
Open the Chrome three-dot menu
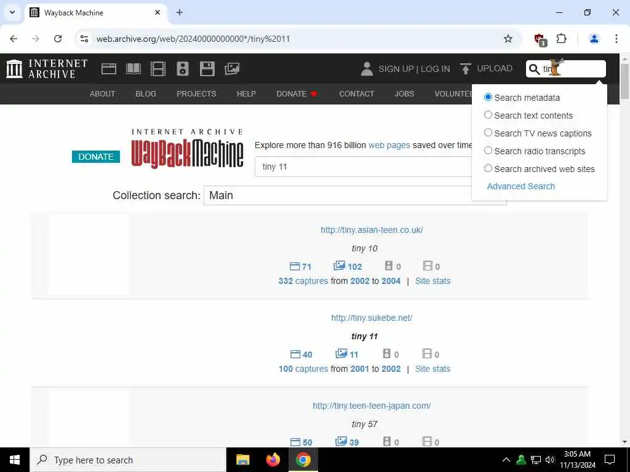click(x=616, y=39)
